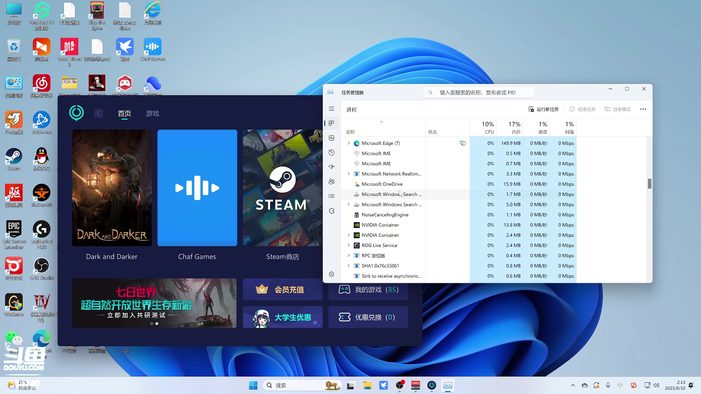The image size is (701, 394).
Task: Select the Microsoft OneDrive process row
Action: pyautogui.click(x=459, y=184)
